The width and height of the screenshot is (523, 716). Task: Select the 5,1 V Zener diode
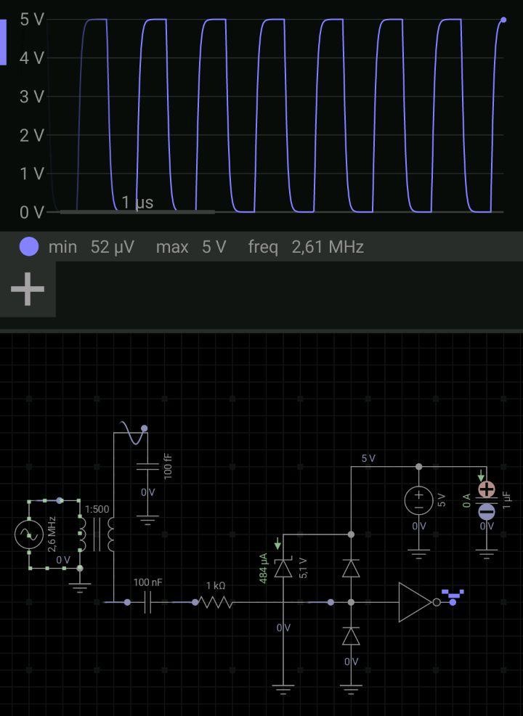coord(283,569)
